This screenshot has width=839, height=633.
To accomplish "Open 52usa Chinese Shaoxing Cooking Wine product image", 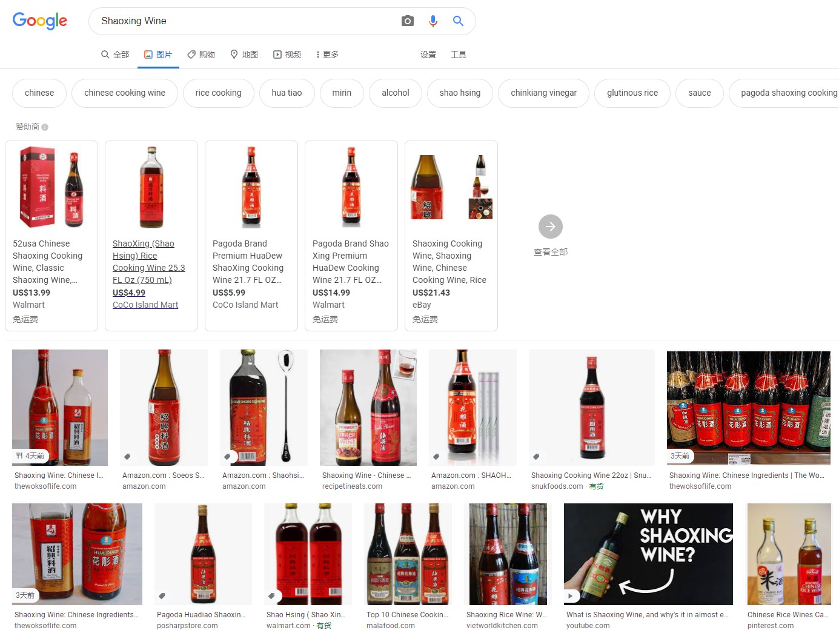I will click(x=51, y=187).
